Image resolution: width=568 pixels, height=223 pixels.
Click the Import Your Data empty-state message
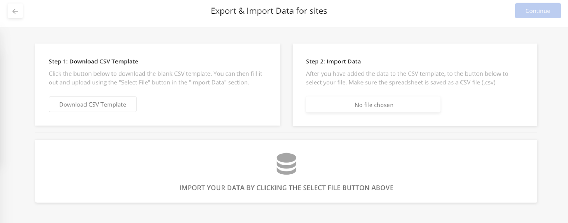tap(286, 188)
